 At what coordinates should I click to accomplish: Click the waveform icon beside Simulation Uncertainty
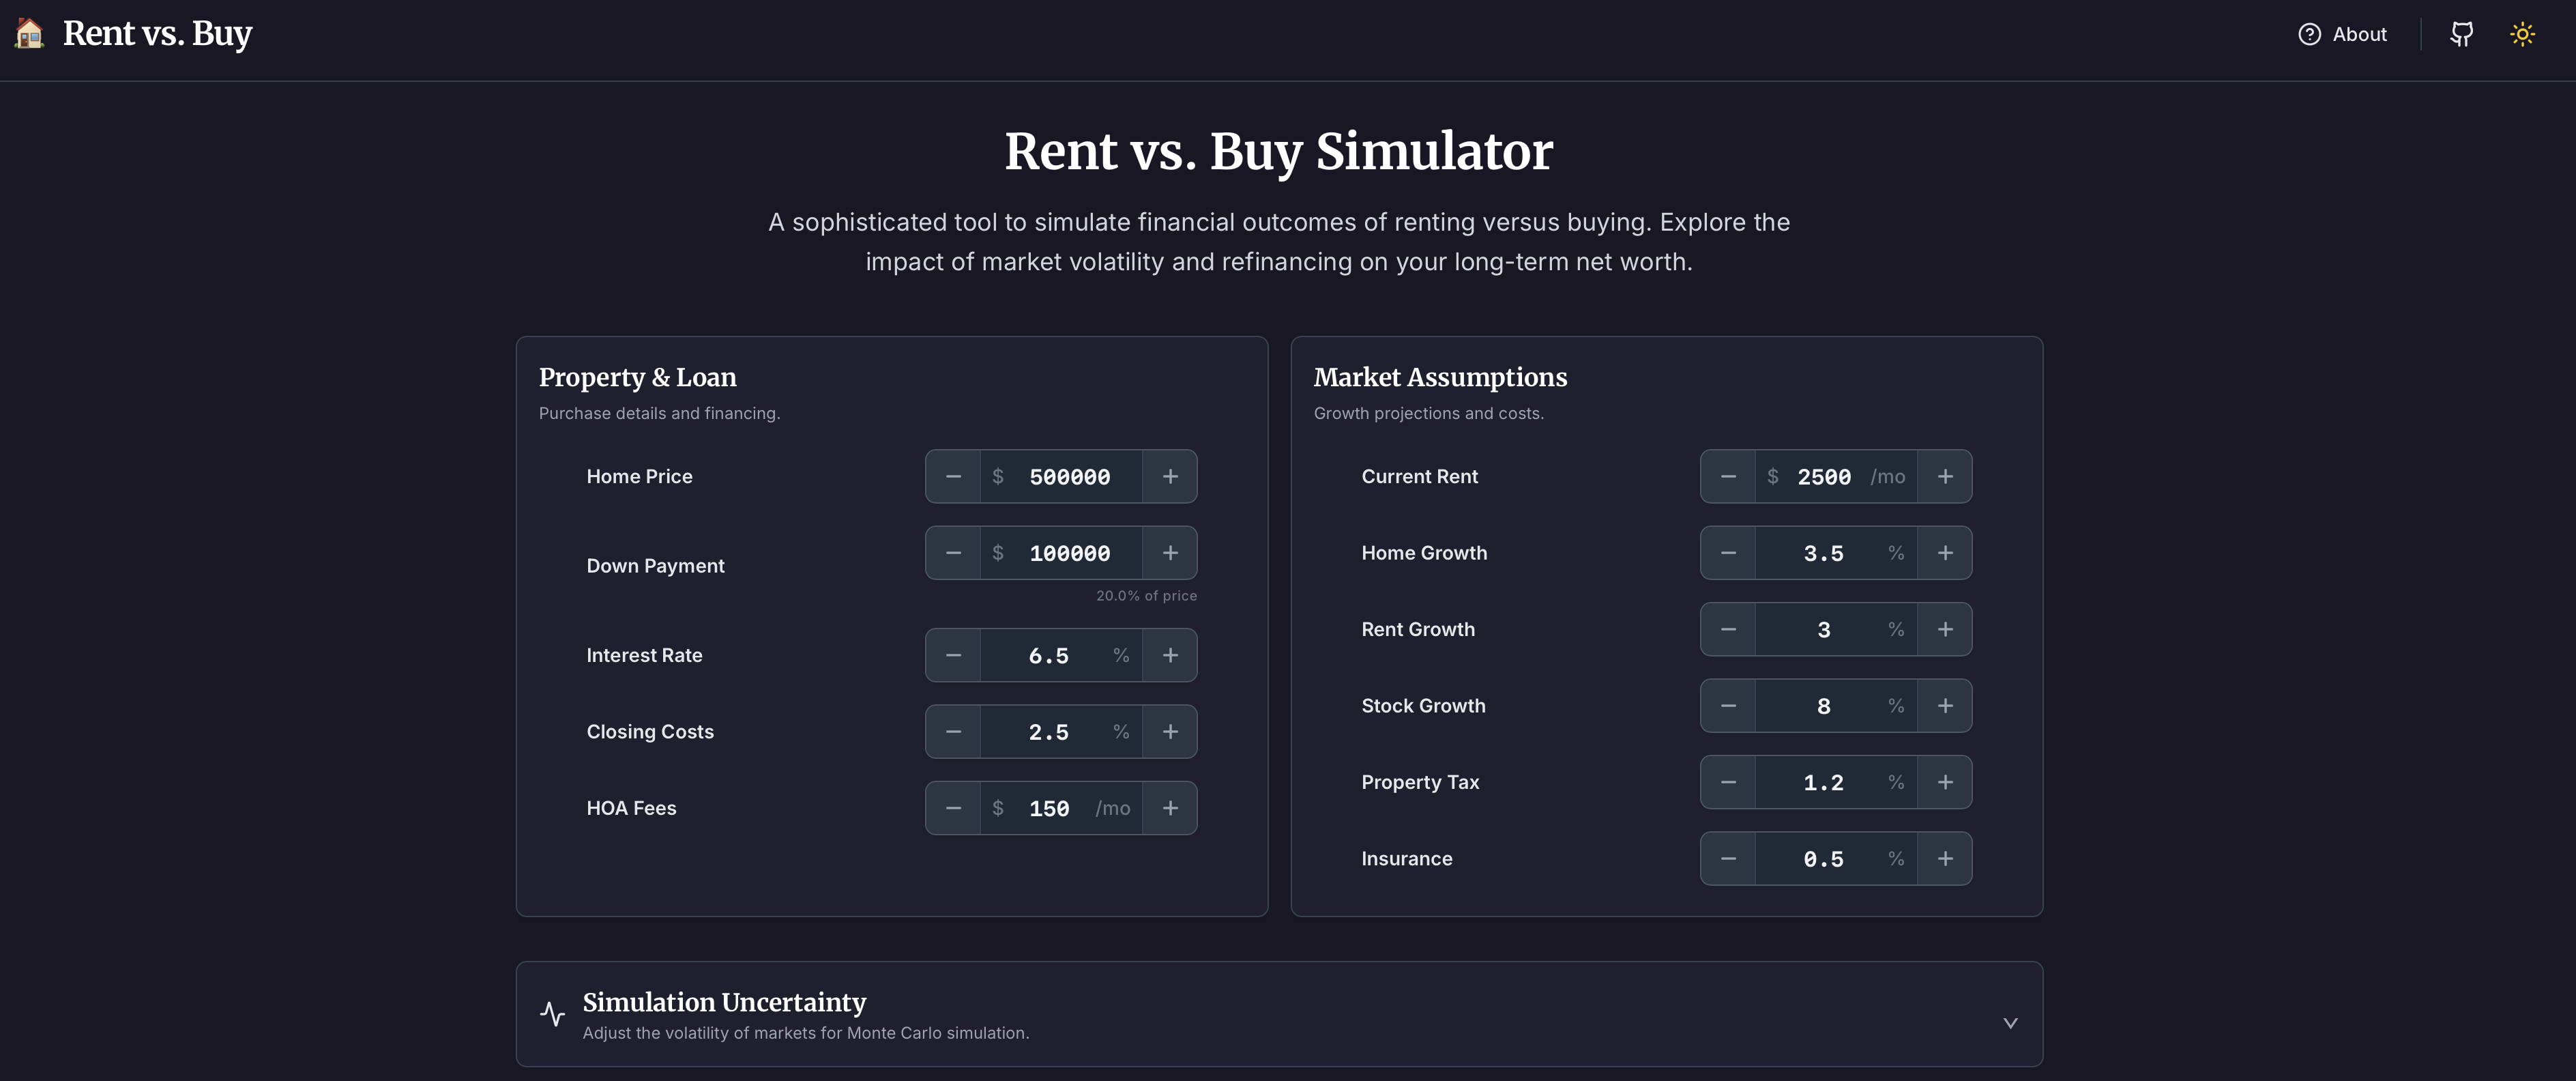(x=552, y=1013)
